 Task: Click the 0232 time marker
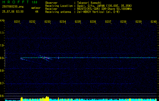(32, 22)
